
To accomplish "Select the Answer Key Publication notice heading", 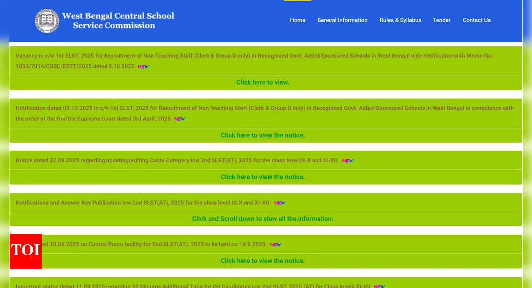I will [143, 203].
